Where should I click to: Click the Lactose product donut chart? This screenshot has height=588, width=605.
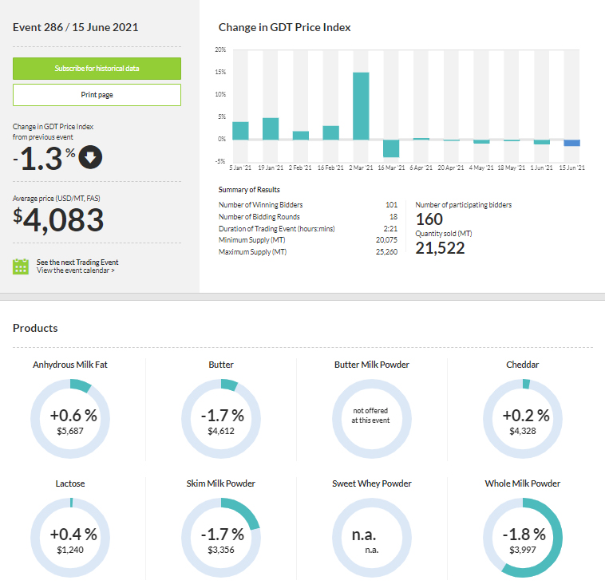click(x=70, y=538)
